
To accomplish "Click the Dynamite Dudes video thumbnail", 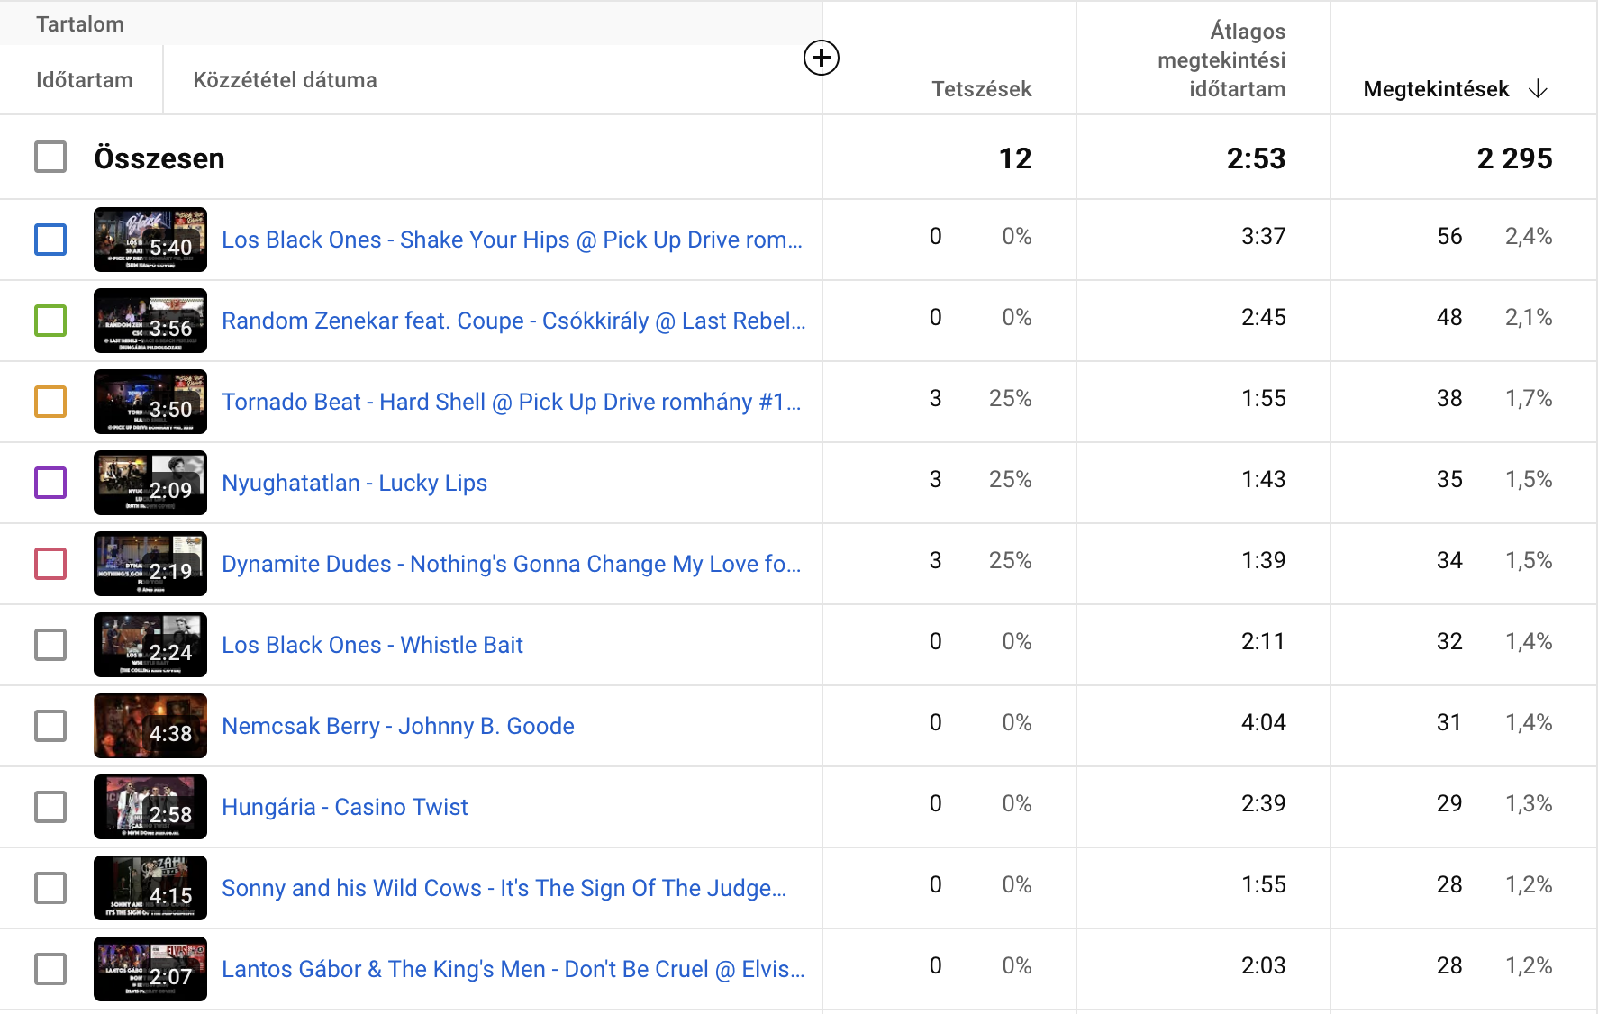I will [150, 564].
